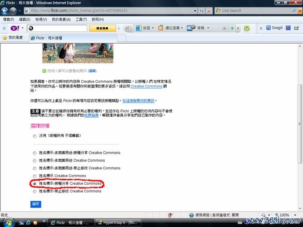This screenshot has height=227, width=303.
Task: Select 姓名標示-非商業用途-禁止修改 radio
Action: pyautogui.click(x=35, y=168)
